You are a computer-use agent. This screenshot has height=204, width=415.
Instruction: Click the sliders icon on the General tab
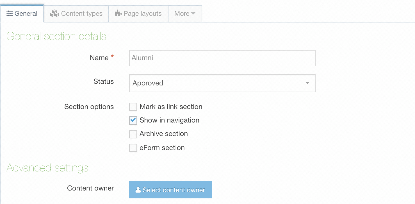tap(10, 13)
